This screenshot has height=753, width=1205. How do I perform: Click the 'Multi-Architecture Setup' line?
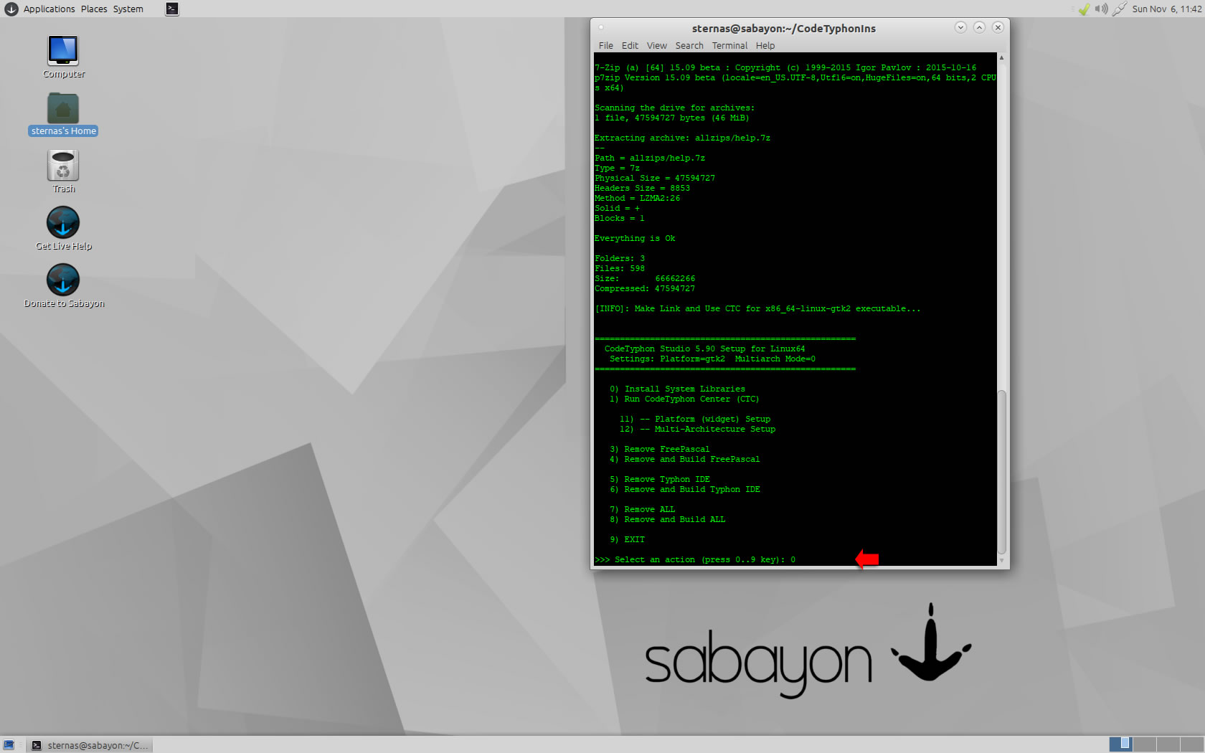(x=697, y=429)
